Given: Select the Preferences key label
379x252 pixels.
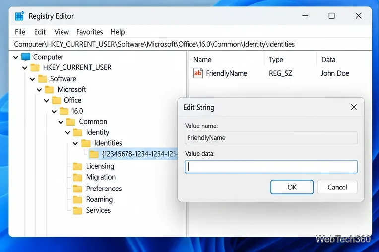Looking at the screenshot, I should (104, 189).
